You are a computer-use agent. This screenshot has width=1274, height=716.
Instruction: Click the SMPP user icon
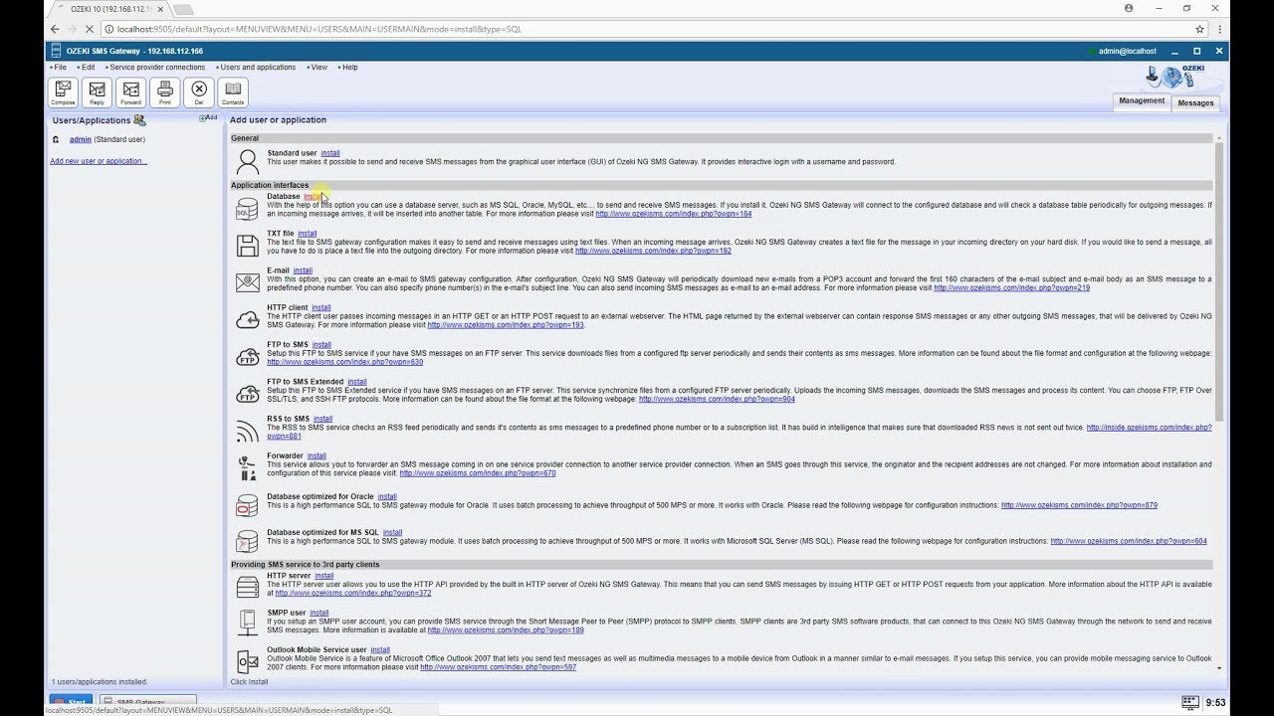point(247,624)
